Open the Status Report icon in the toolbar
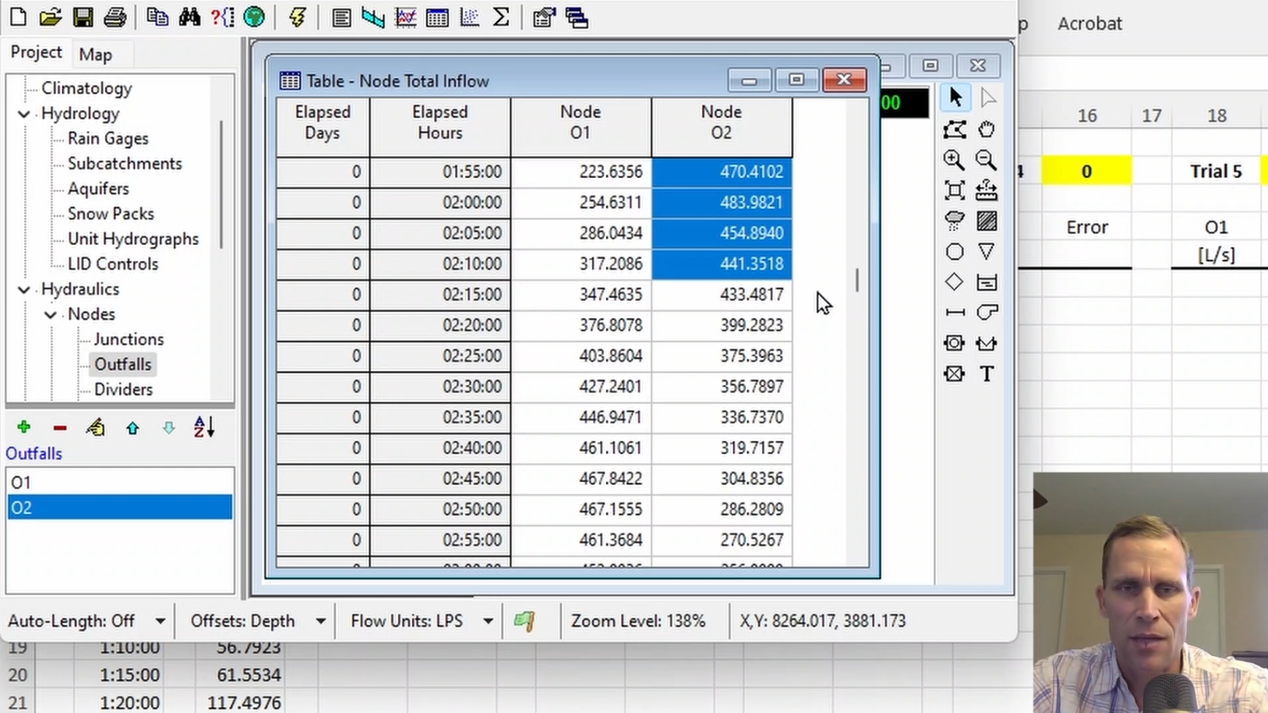This screenshot has height=713, width=1268. pos(341,17)
